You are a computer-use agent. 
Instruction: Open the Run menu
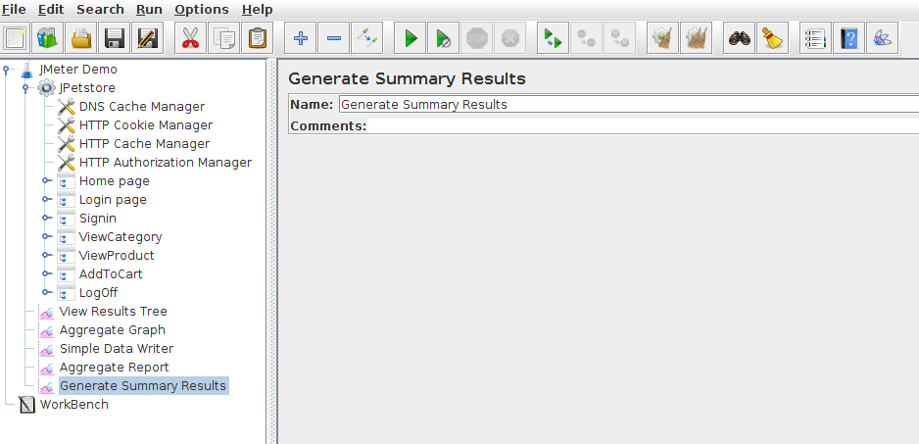pos(149,10)
